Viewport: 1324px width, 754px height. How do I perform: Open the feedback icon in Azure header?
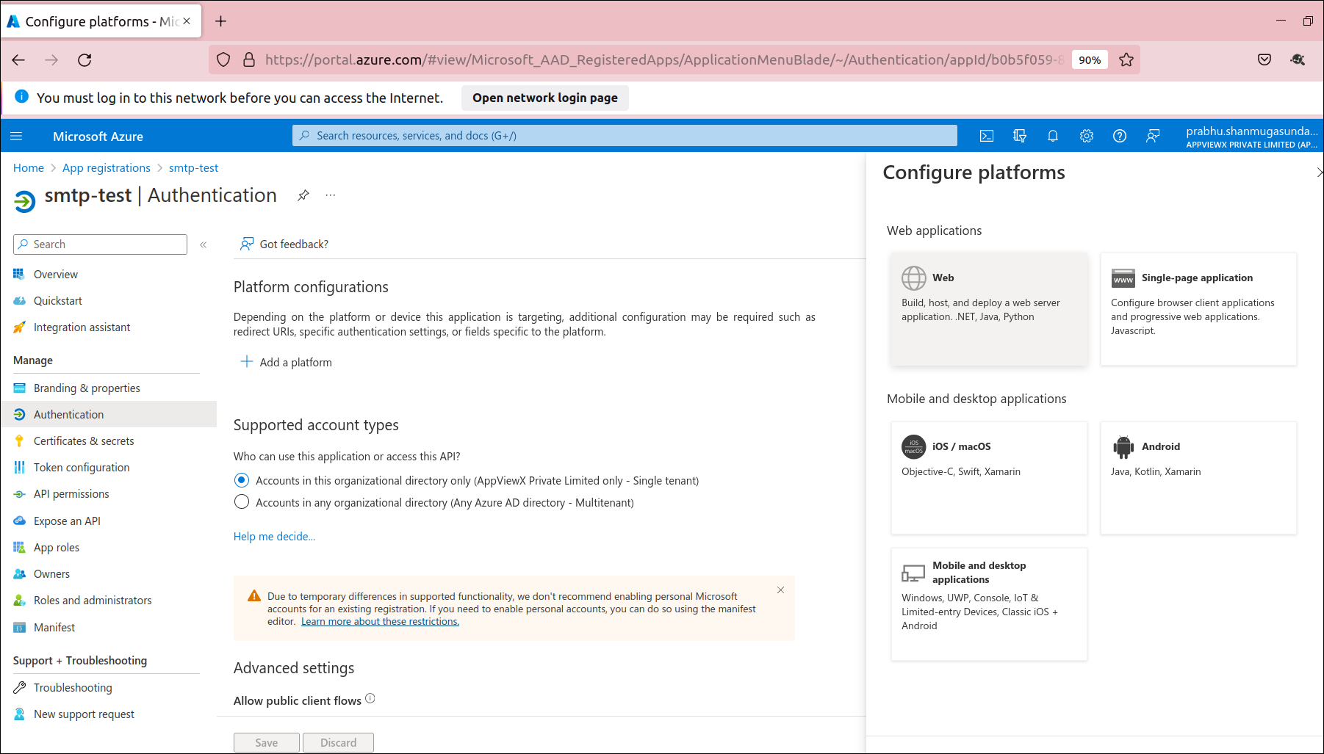[1153, 136]
